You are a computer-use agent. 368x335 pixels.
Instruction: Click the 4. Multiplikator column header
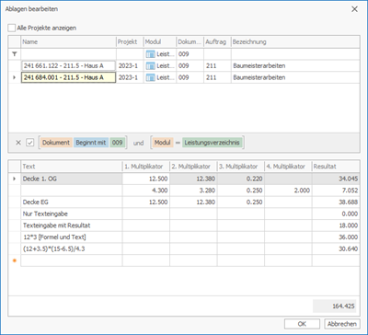(x=288, y=167)
